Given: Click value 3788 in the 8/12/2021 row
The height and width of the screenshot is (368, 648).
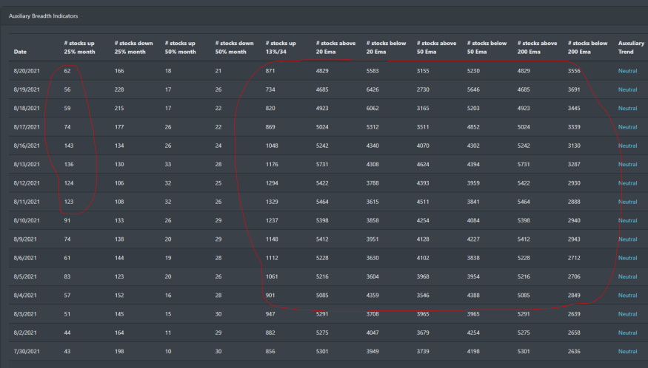Looking at the screenshot, I should 373,183.
